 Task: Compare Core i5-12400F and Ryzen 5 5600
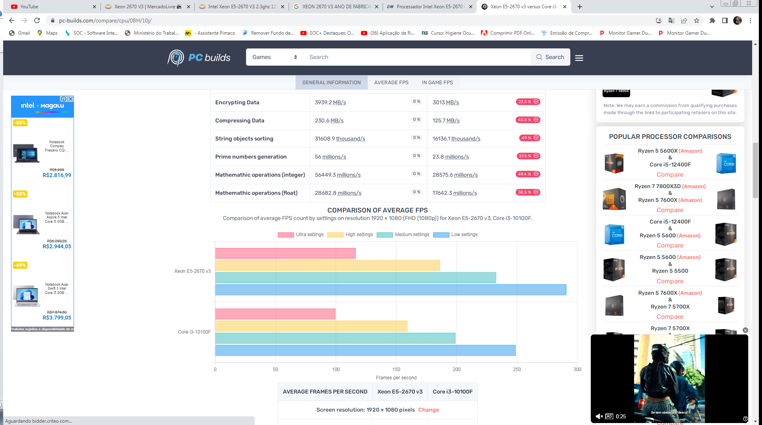pyautogui.click(x=670, y=246)
